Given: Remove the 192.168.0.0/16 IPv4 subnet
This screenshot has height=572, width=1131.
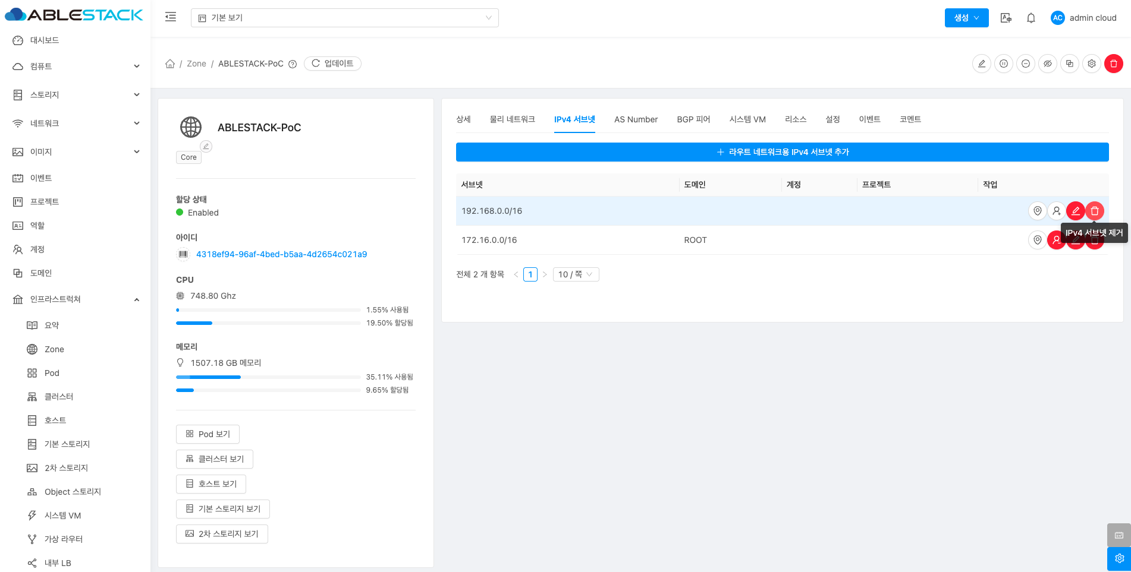Looking at the screenshot, I should (1094, 211).
